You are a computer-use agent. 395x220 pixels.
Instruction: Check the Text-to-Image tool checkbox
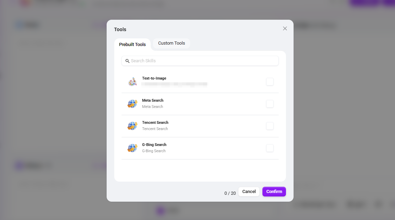pyautogui.click(x=270, y=82)
